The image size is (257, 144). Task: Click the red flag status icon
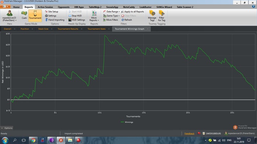199,133
